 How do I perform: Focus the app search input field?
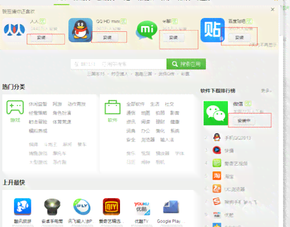(x=118, y=64)
